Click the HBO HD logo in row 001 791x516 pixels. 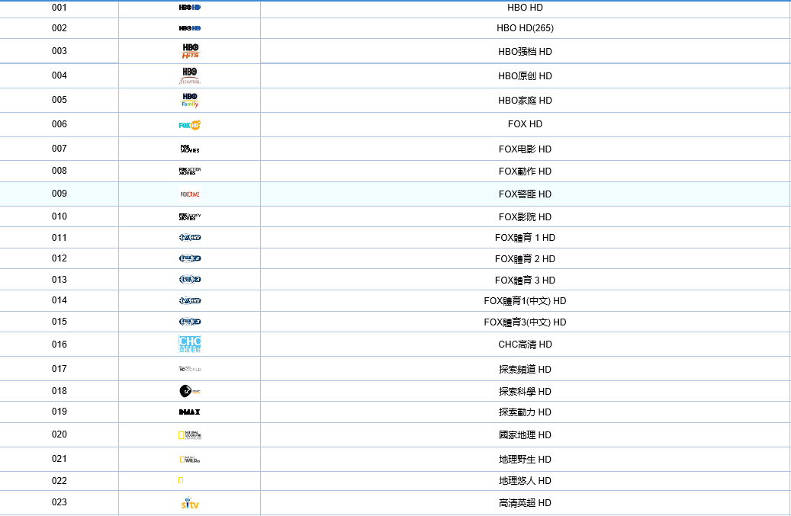[190, 8]
